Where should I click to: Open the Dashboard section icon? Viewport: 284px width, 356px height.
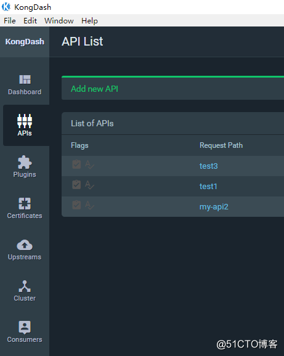[x=25, y=79]
